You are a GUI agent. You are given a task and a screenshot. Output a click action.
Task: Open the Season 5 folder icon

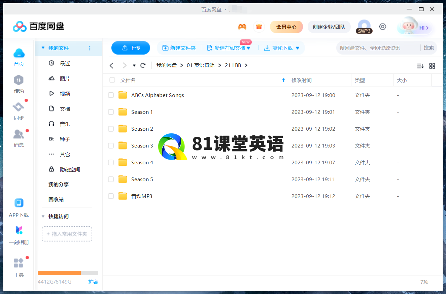(x=123, y=179)
